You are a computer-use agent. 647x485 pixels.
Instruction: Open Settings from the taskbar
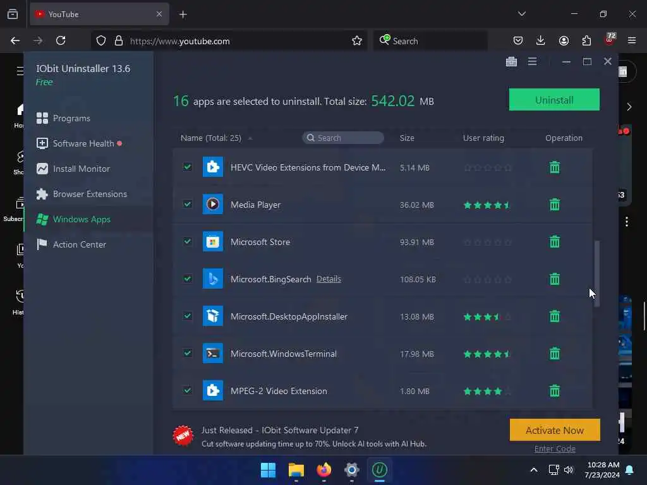point(351,470)
